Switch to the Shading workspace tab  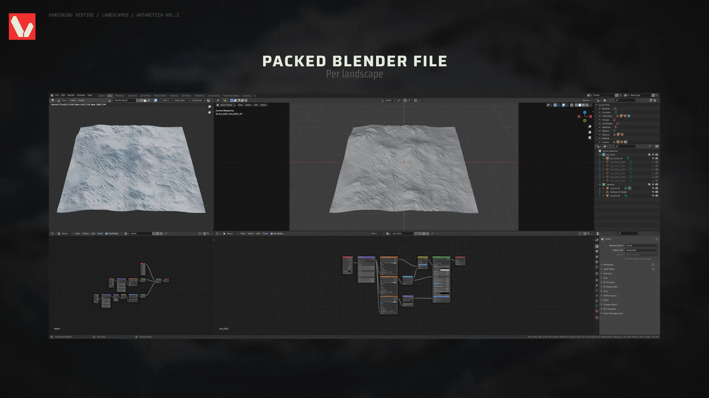pyautogui.click(x=174, y=96)
